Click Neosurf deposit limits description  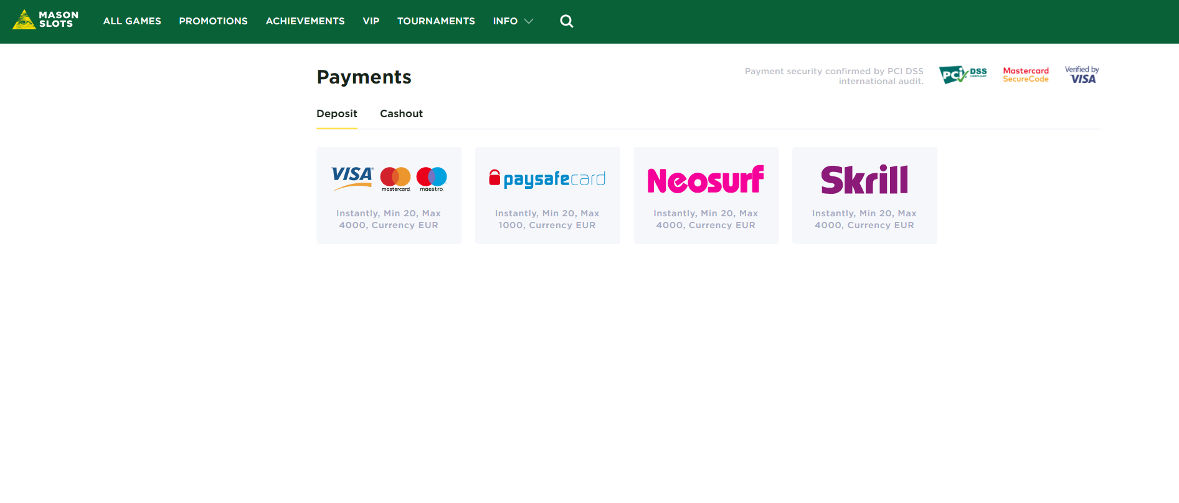point(706,219)
